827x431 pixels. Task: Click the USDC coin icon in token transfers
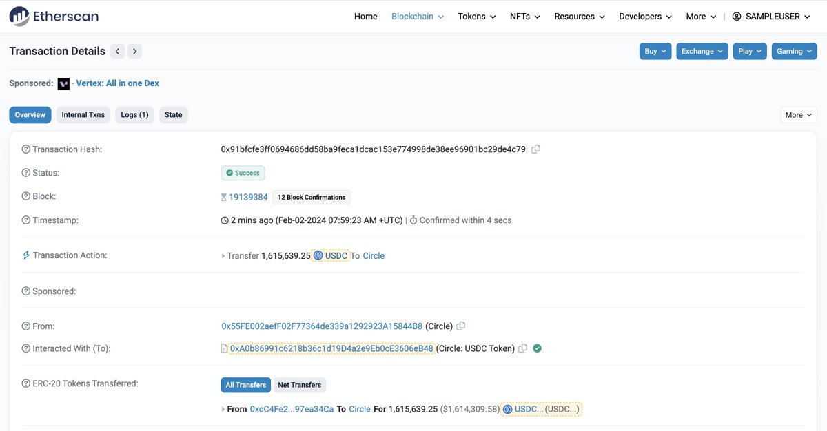[x=508, y=409]
